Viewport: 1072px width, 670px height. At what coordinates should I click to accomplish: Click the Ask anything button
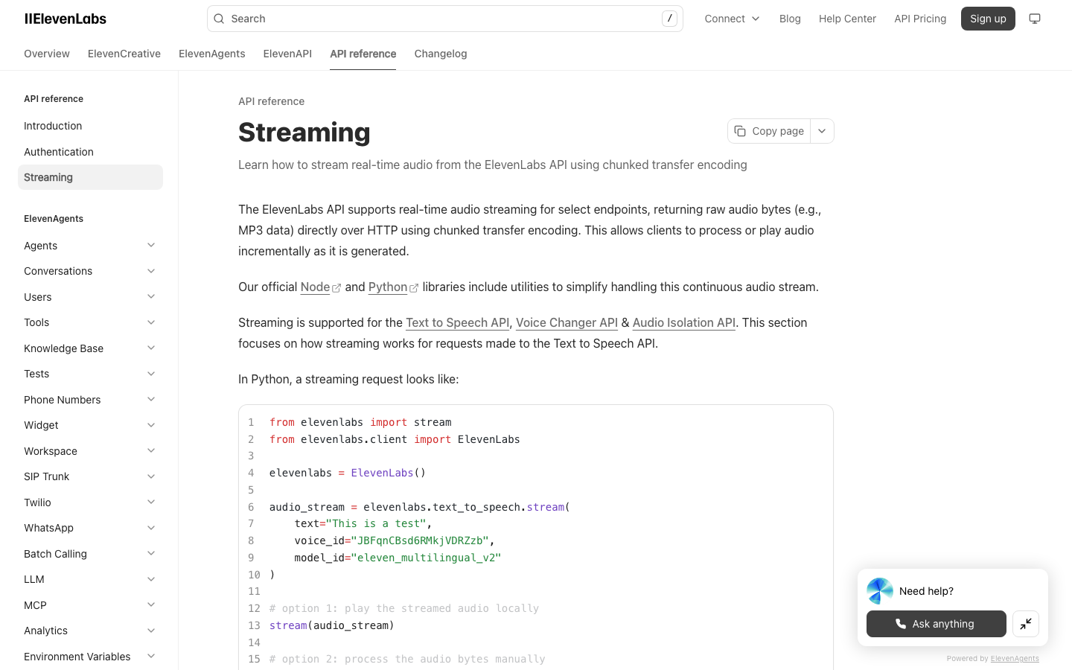937,624
